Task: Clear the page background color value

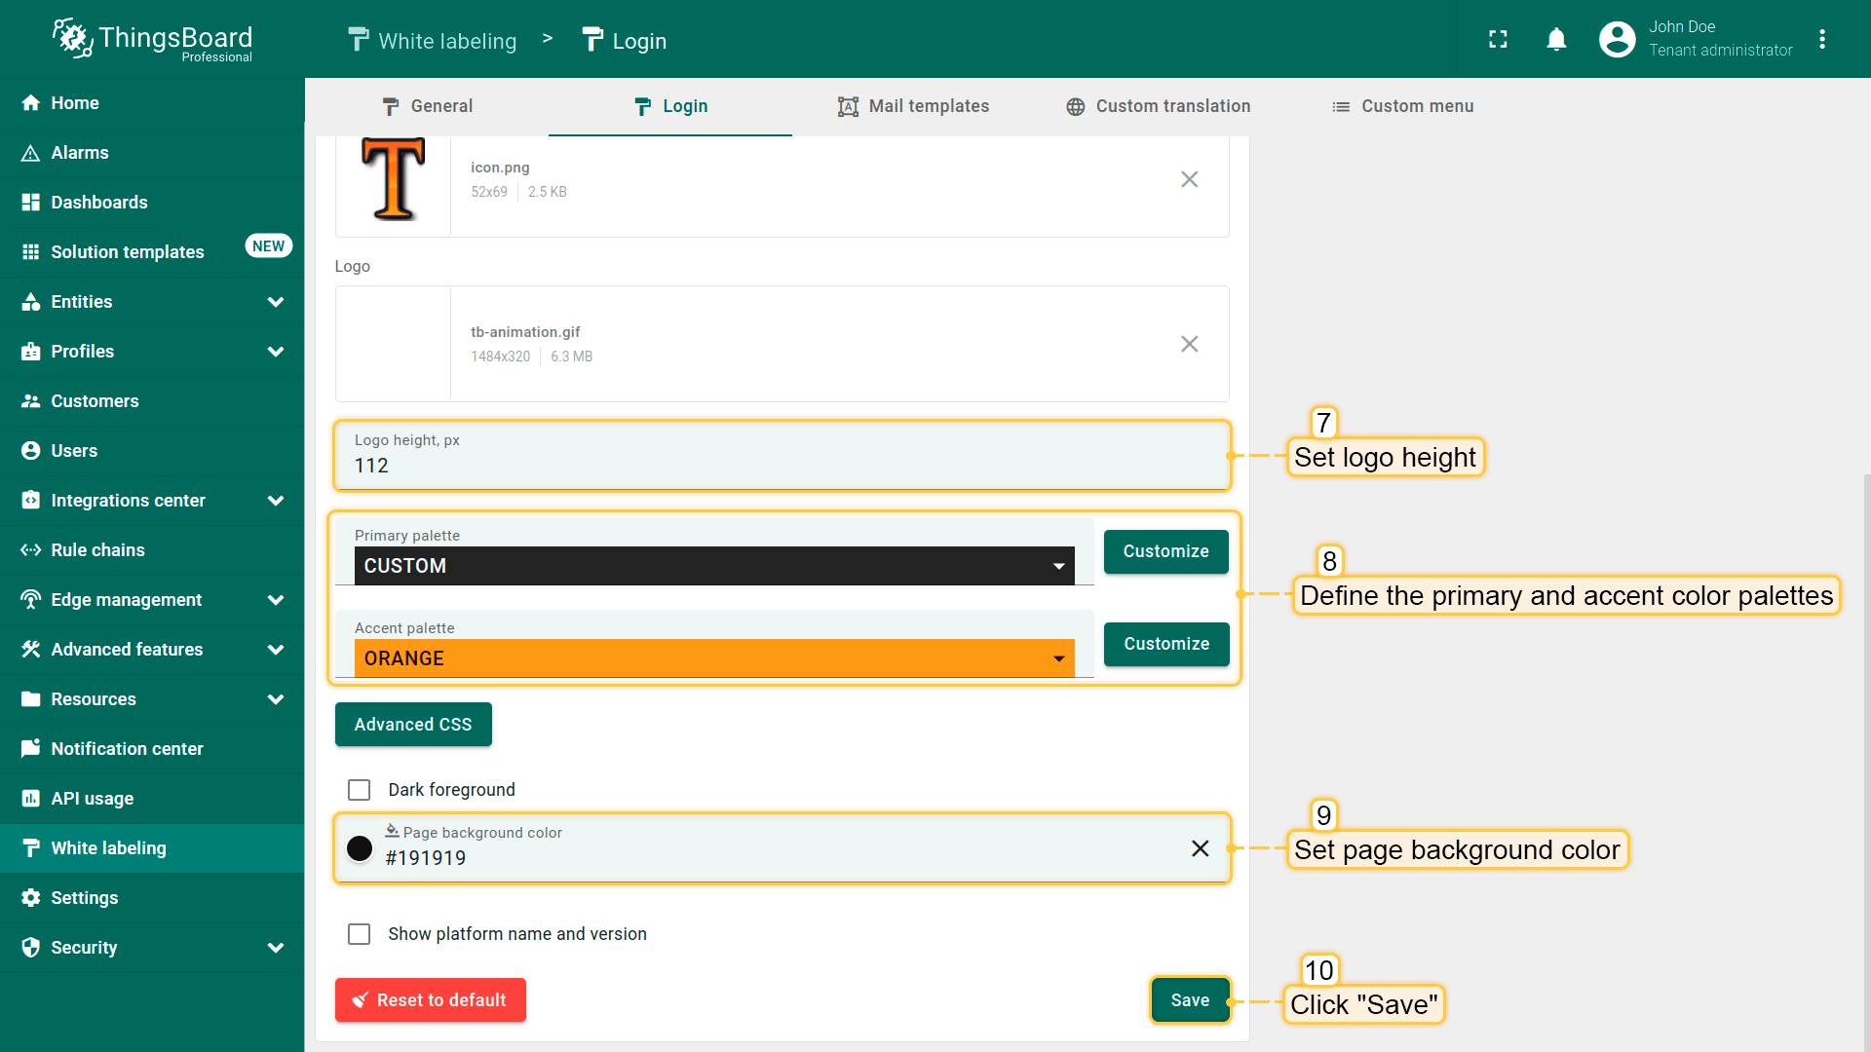Action: click(x=1200, y=848)
